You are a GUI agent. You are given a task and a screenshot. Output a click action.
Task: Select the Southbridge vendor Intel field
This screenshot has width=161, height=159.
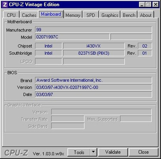(49, 53)
